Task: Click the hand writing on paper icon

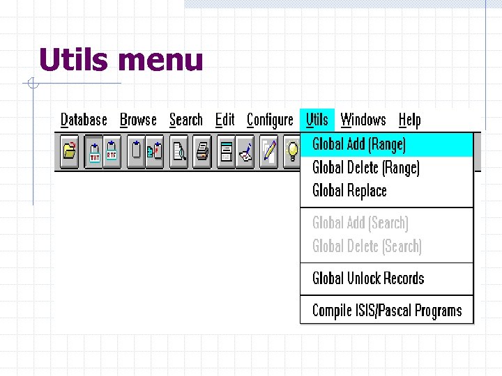Action: (245, 151)
